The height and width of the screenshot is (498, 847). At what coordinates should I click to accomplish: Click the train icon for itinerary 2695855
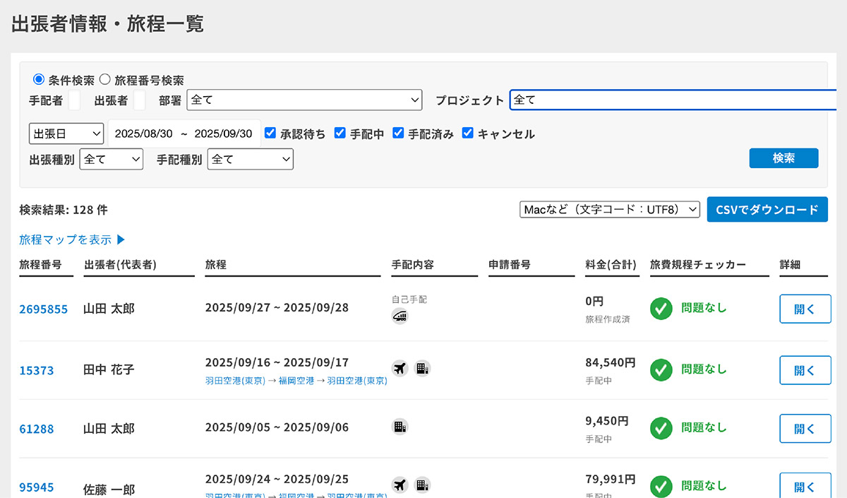tap(400, 316)
